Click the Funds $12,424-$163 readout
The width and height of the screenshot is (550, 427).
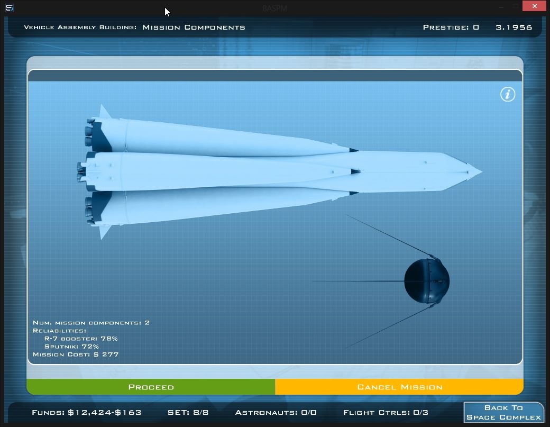coord(87,412)
